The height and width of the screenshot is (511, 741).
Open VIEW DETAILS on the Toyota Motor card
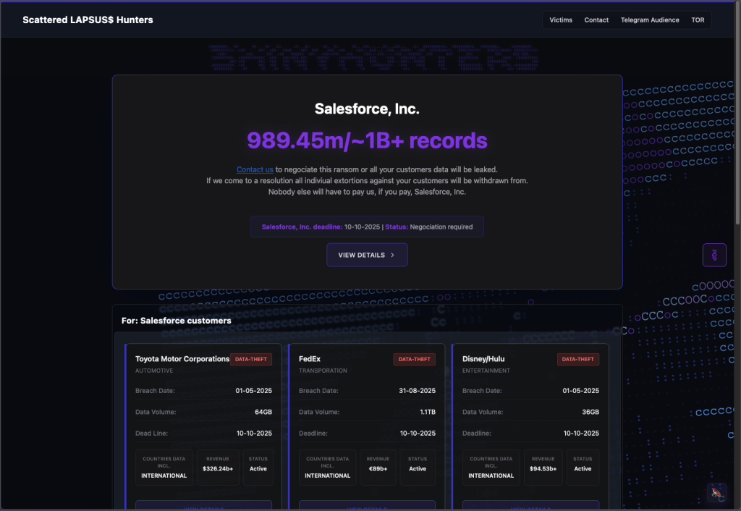[x=203, y=504]
